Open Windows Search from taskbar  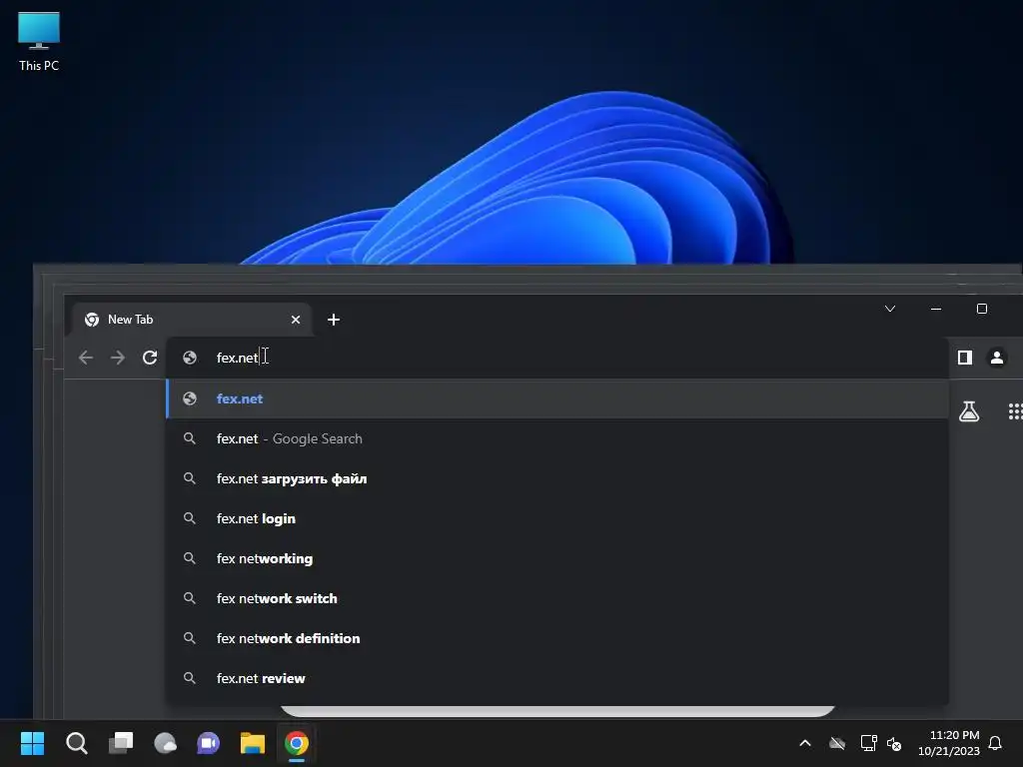(76, 743)
